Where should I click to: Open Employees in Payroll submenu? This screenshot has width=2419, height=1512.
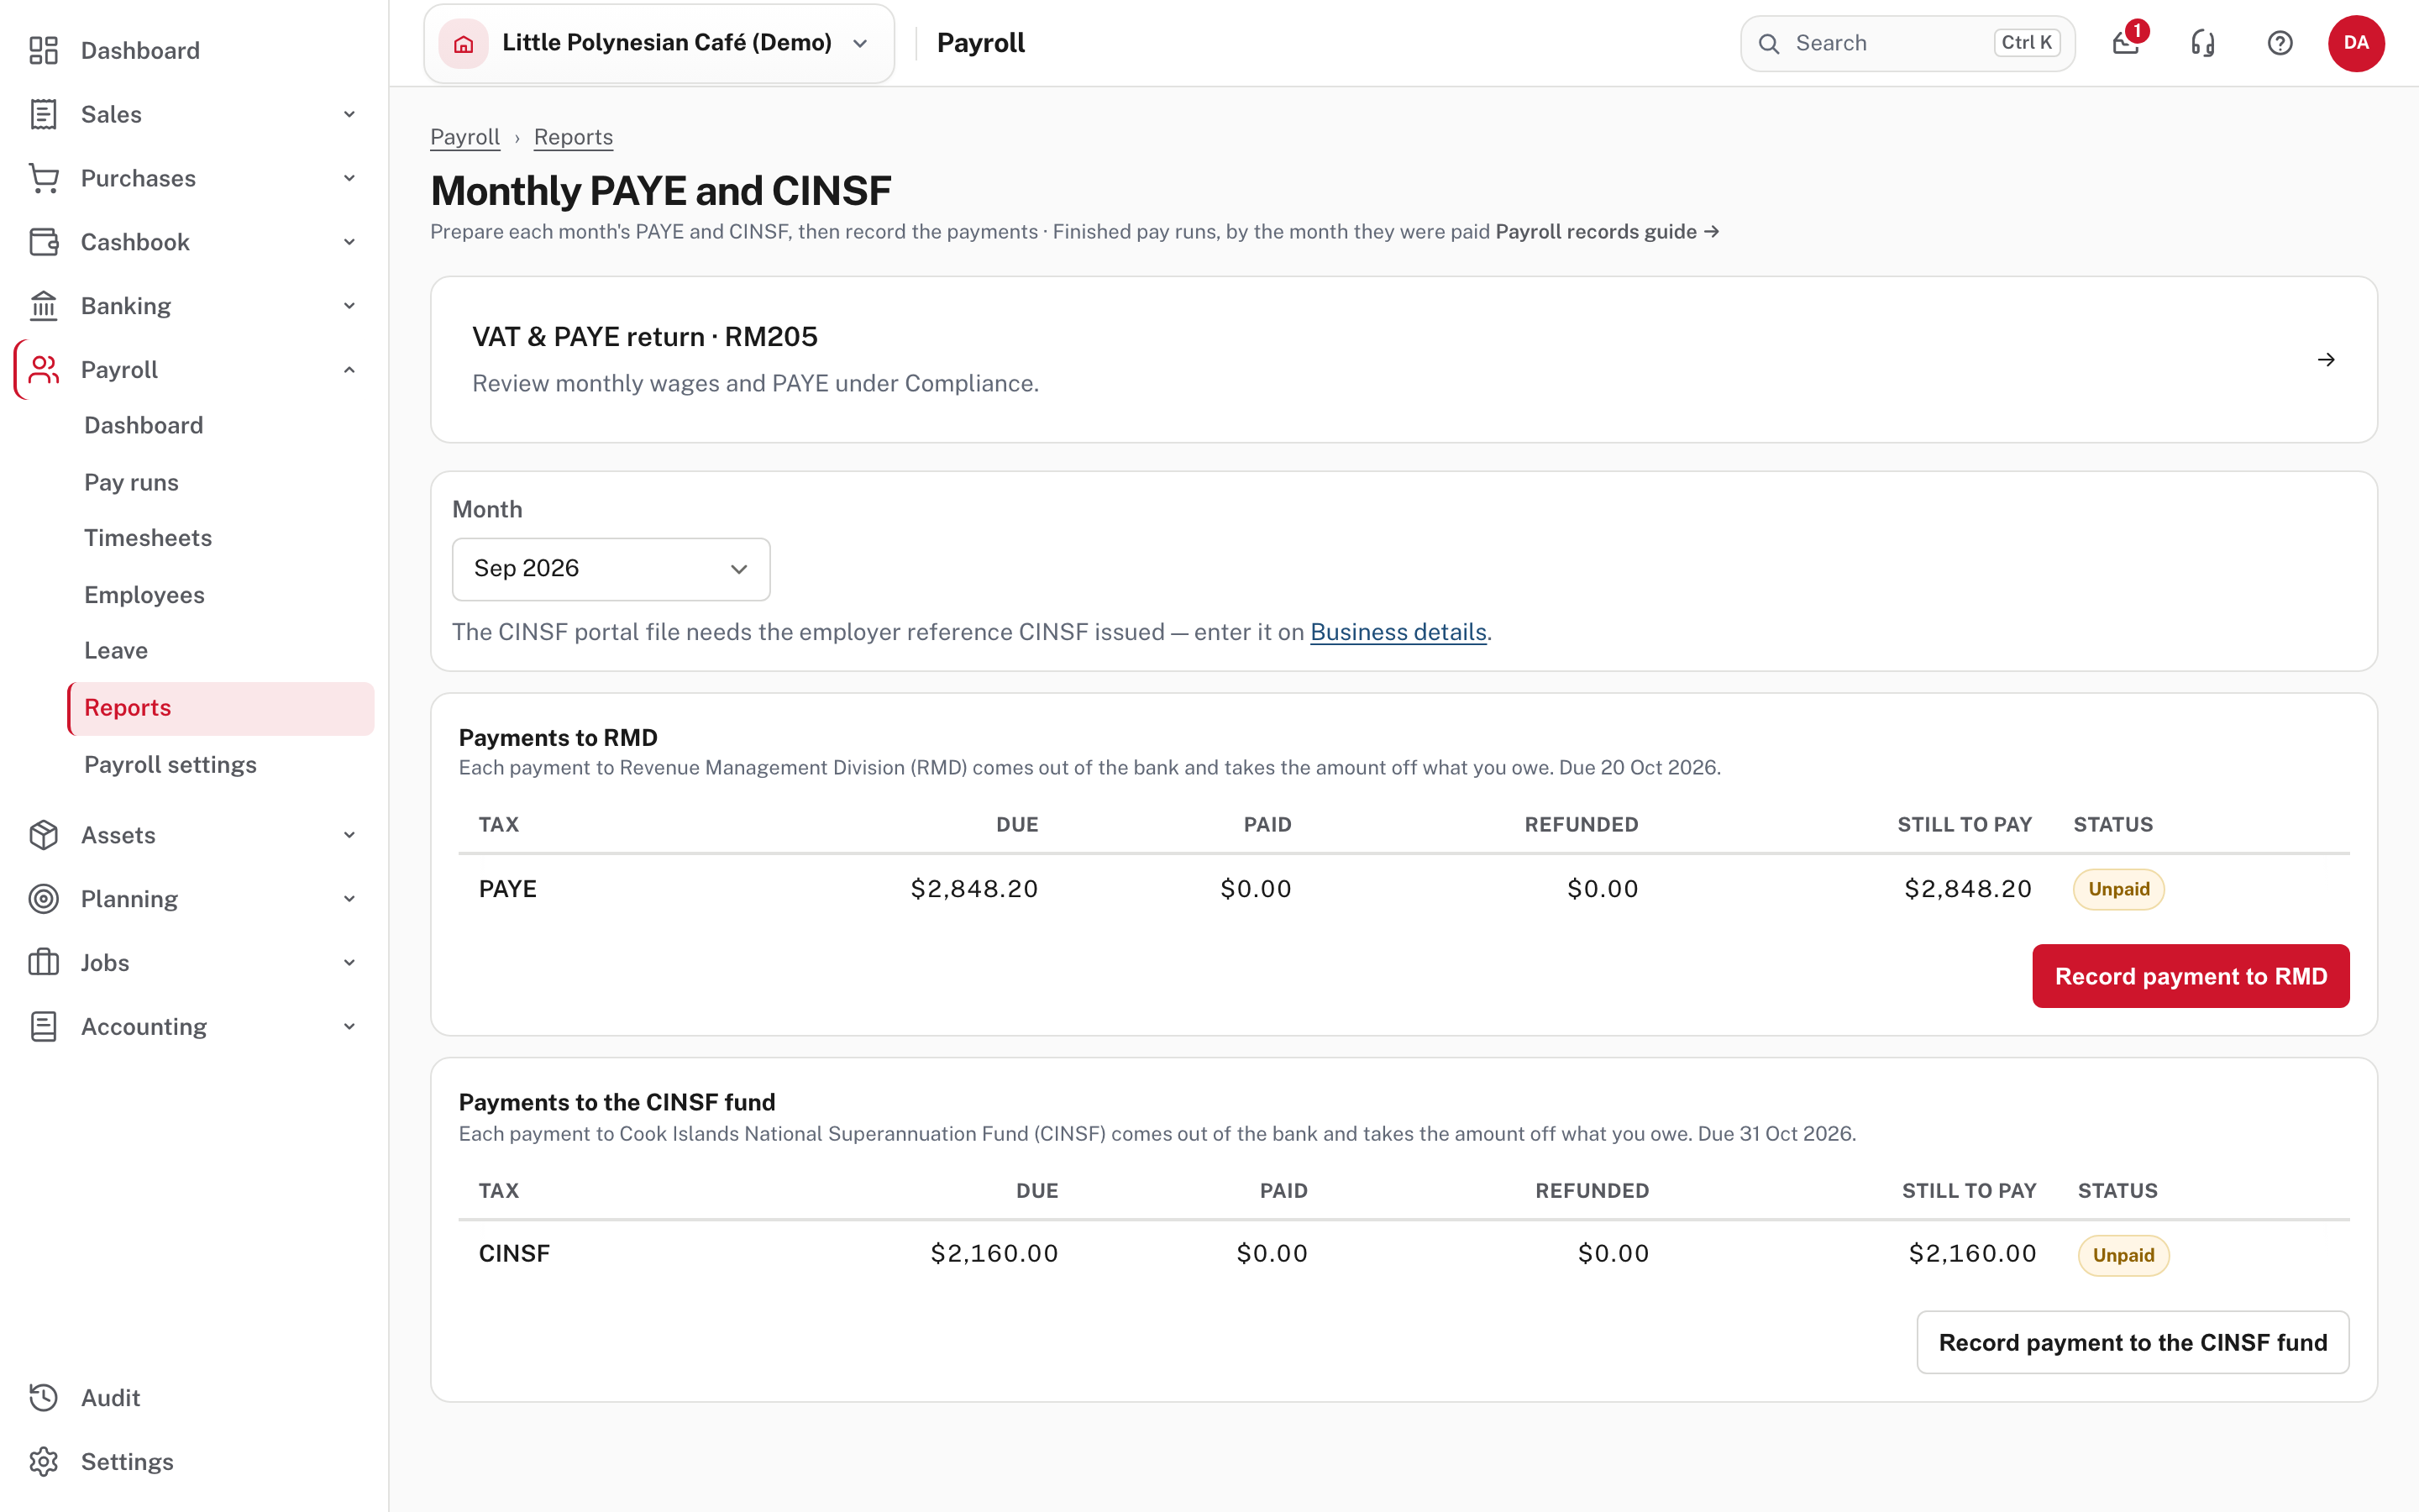coord(144,595)
